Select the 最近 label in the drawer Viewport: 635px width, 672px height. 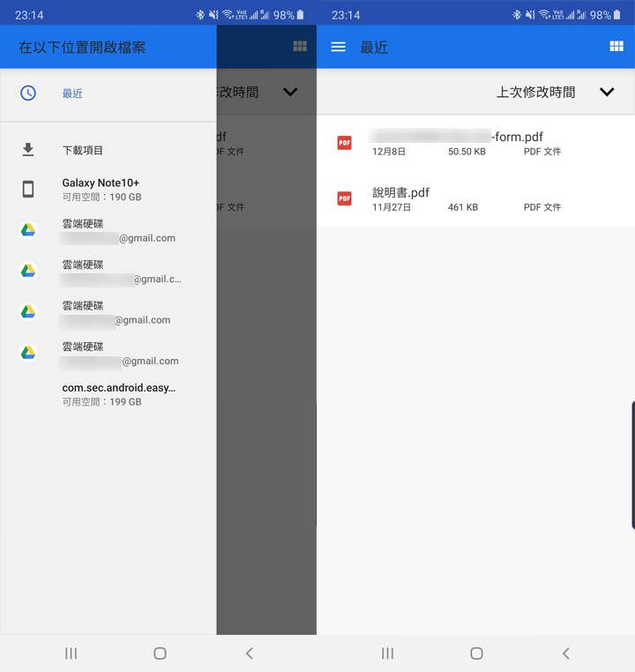click(x=72, y=93)
